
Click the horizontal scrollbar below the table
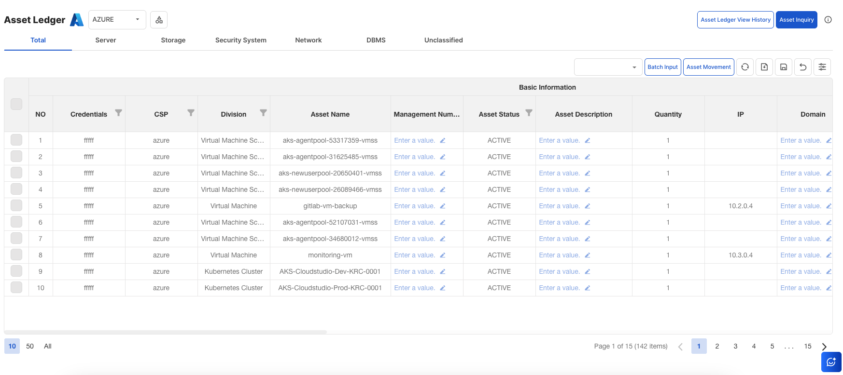pyautogui.click(x=166, y=332)
